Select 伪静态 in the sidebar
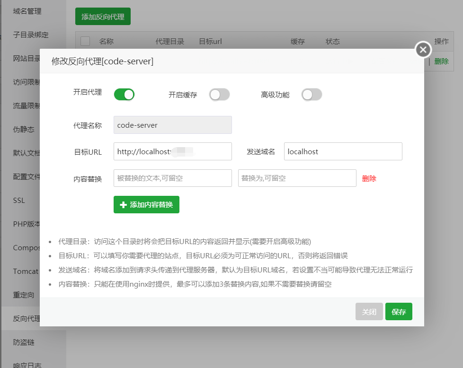Screen dimensions: 463x368 [x=24, y=130]
